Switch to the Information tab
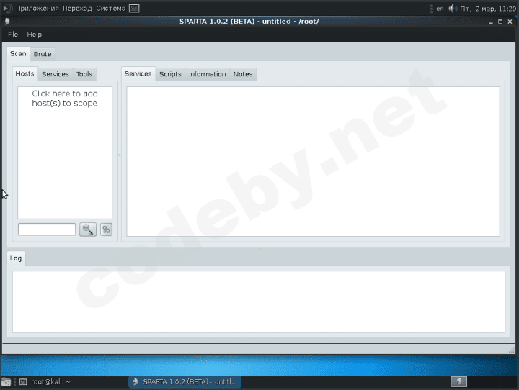Viewport: 519px width, 390px height. tap(208, 74)
